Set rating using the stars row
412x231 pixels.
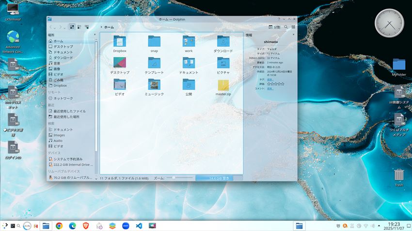click(x=276, y=84)
